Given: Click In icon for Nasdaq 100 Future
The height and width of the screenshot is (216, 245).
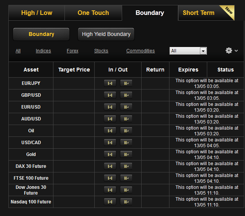Looking at the screenshot, I should click(110, 202).
